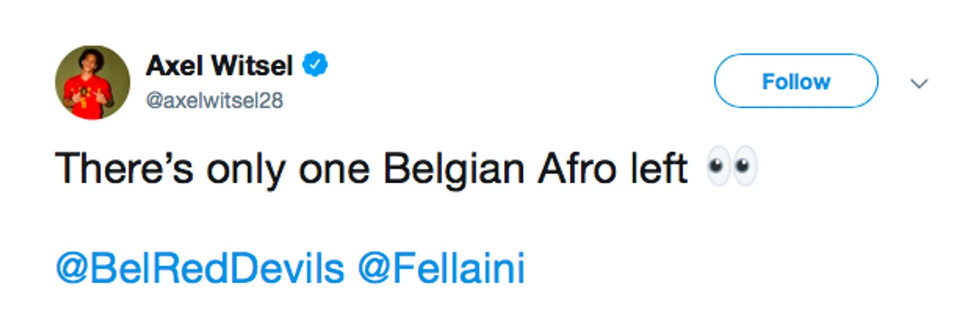
Task: Click Axel Witsel's profile picture
Action: point(93,82)
